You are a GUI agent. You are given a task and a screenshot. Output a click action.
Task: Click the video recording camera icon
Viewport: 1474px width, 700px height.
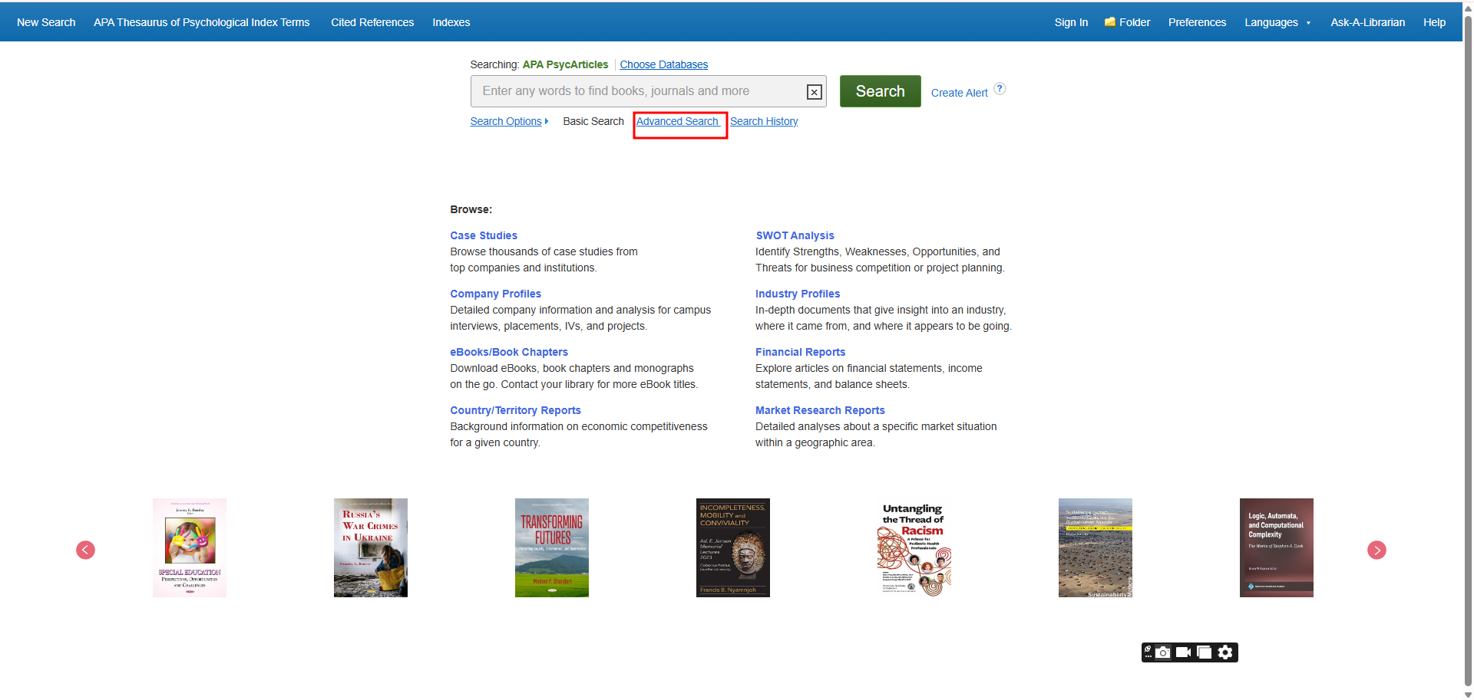(x=1184, y=652)
